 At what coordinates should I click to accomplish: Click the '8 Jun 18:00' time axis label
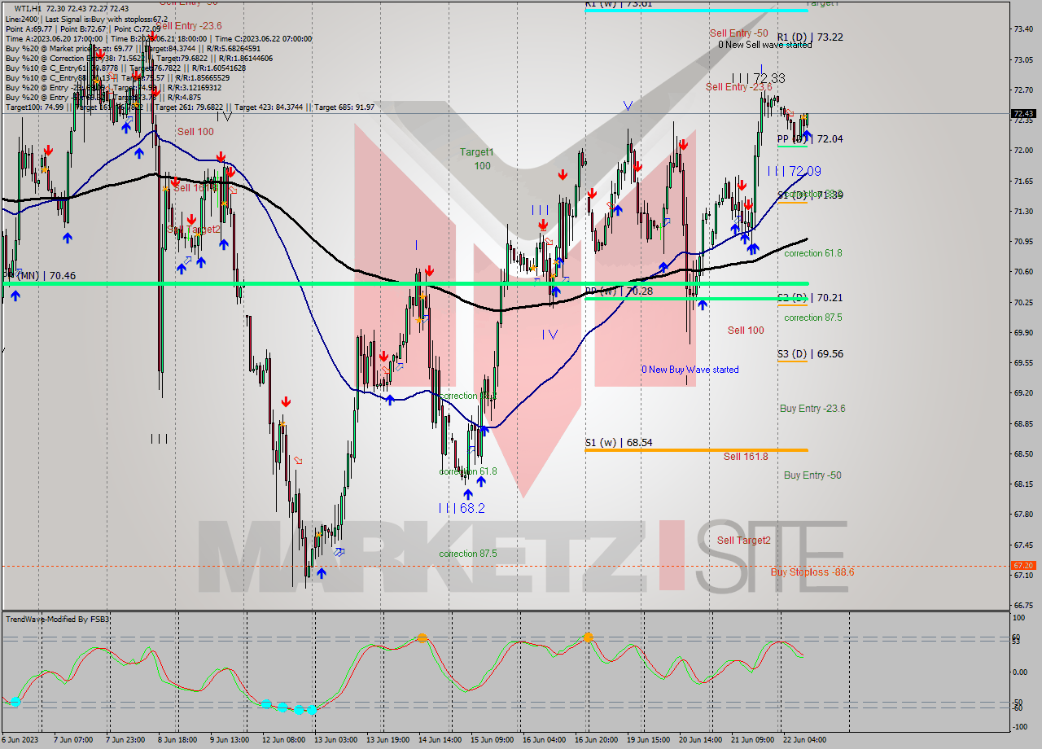pos(177,740)
